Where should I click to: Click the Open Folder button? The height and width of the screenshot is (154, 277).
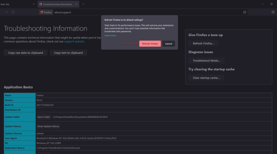pyautogui.click(x=44, y=117)
